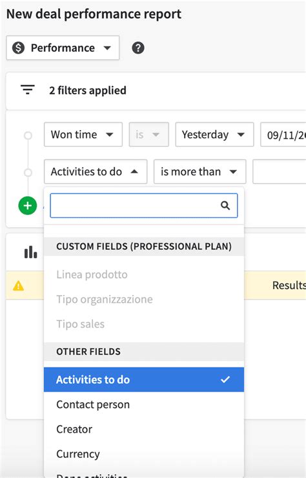
Task: Click the value input next to 'is more than'
Action: point(280,171)
